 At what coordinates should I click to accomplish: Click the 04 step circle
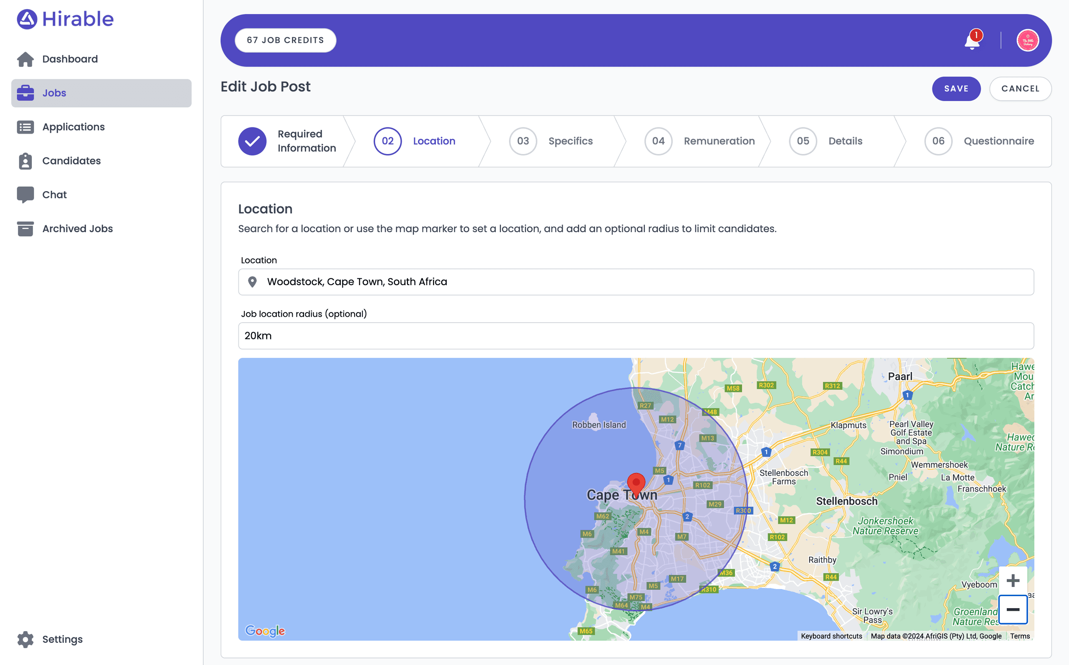(659, 141)
